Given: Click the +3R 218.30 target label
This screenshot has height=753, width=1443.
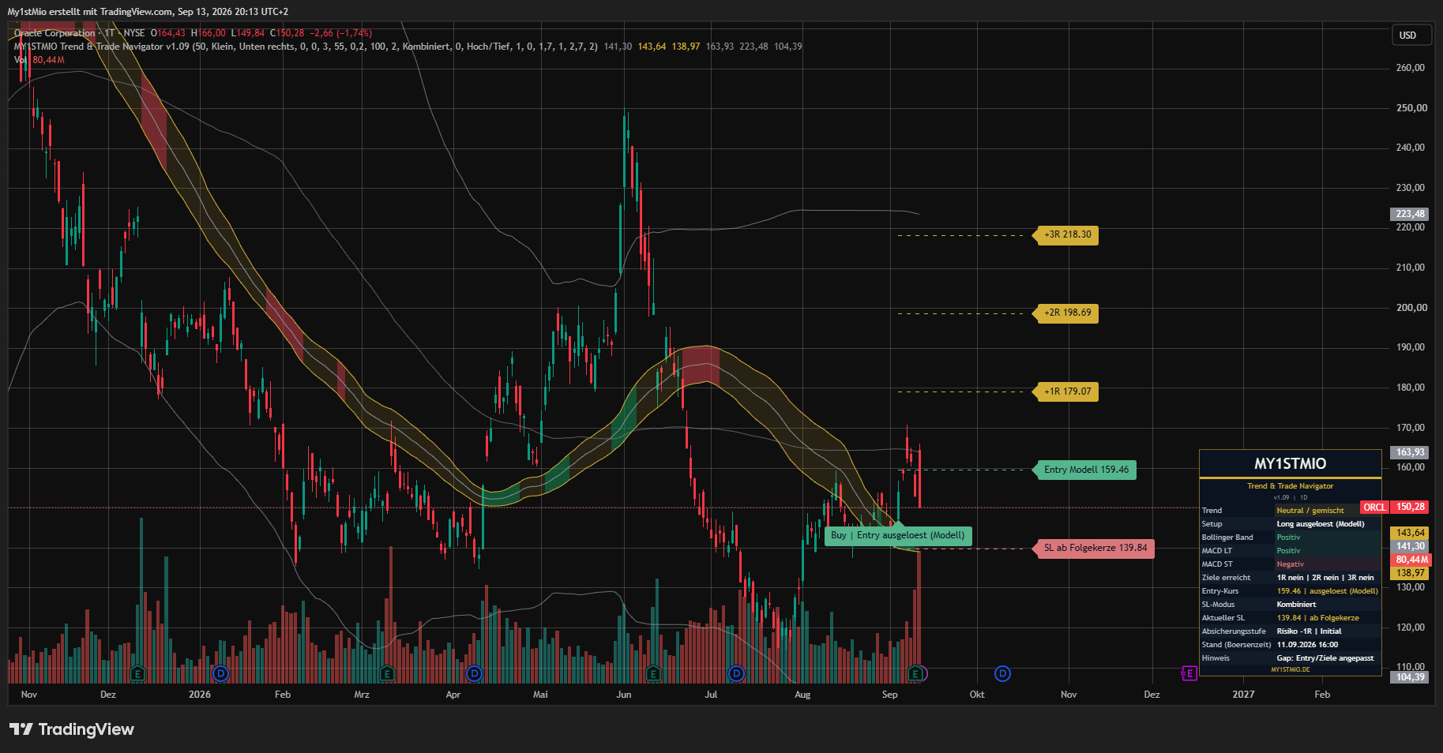Looking at the screenshot, I should [x=1066, y=234].
